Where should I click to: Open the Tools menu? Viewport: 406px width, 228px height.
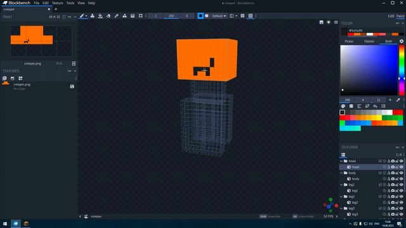[x=70, y=3]
